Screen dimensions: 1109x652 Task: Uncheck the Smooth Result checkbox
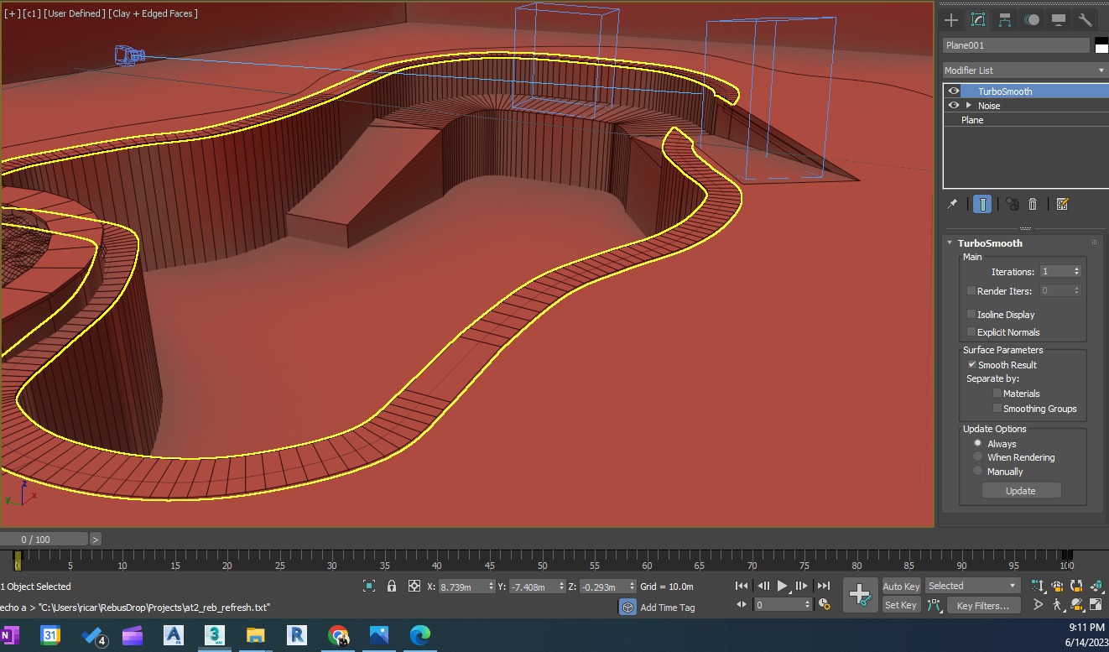(x=971, y=365)
